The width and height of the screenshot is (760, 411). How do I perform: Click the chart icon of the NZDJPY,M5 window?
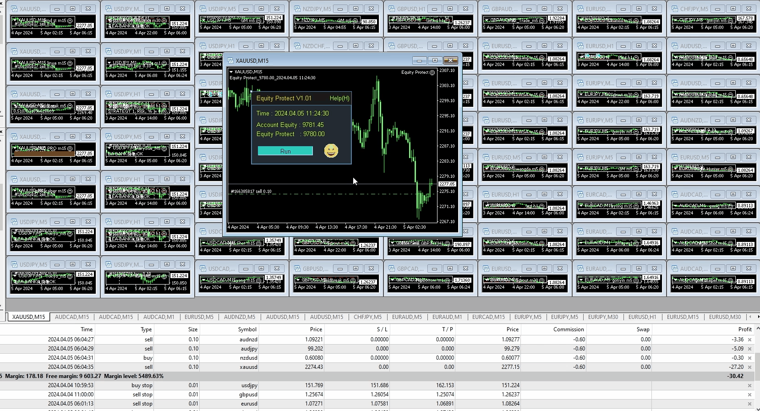tap(297, 9)
